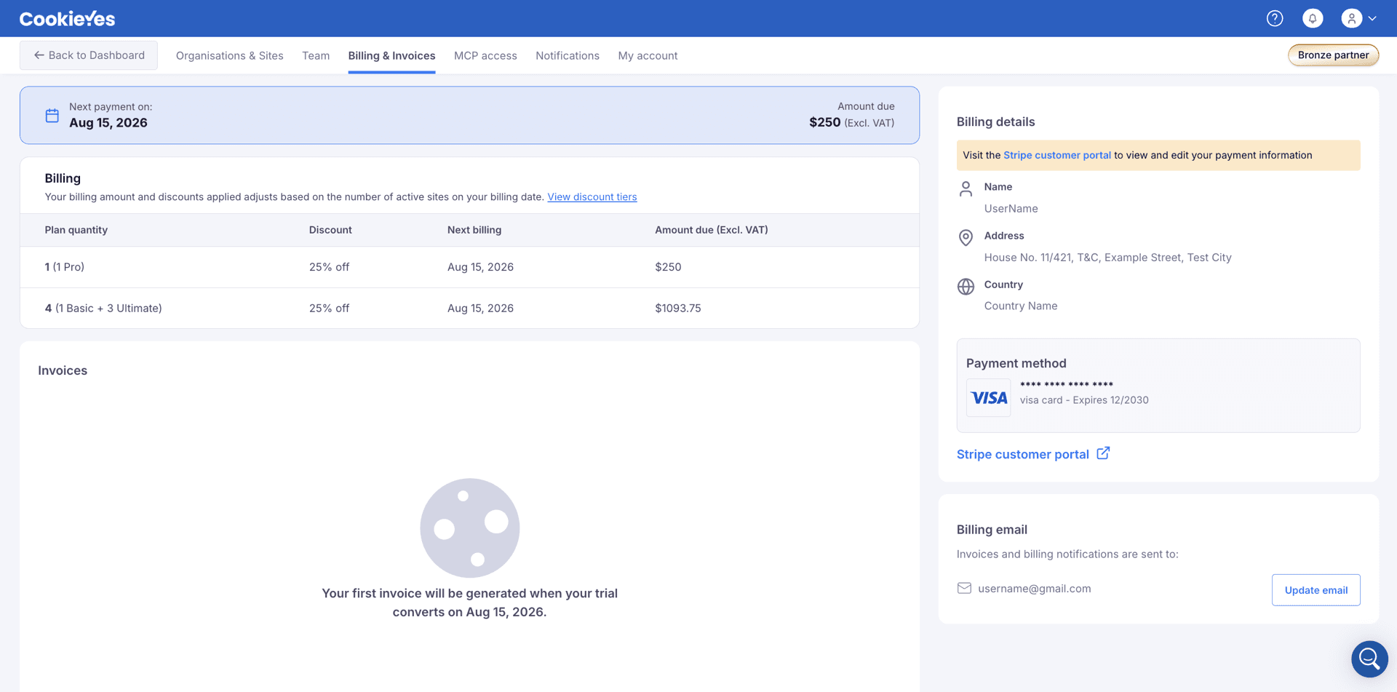Click the $1093.75 amount cell
Image resolution: width=1397 pixels, height=692 pixels.
(677, 309)
